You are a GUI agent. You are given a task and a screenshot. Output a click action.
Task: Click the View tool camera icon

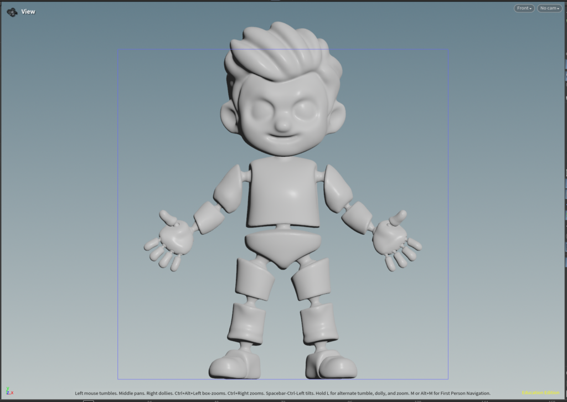click(12, 12)
